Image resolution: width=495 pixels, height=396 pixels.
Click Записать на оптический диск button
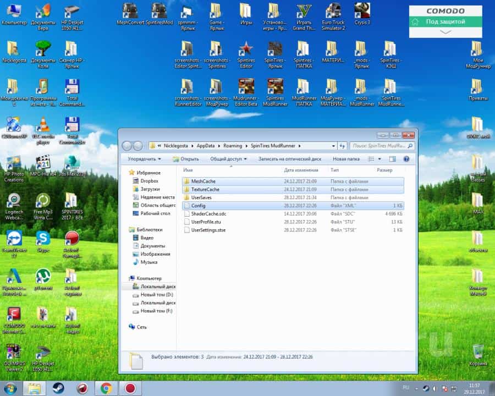point(290,159)
